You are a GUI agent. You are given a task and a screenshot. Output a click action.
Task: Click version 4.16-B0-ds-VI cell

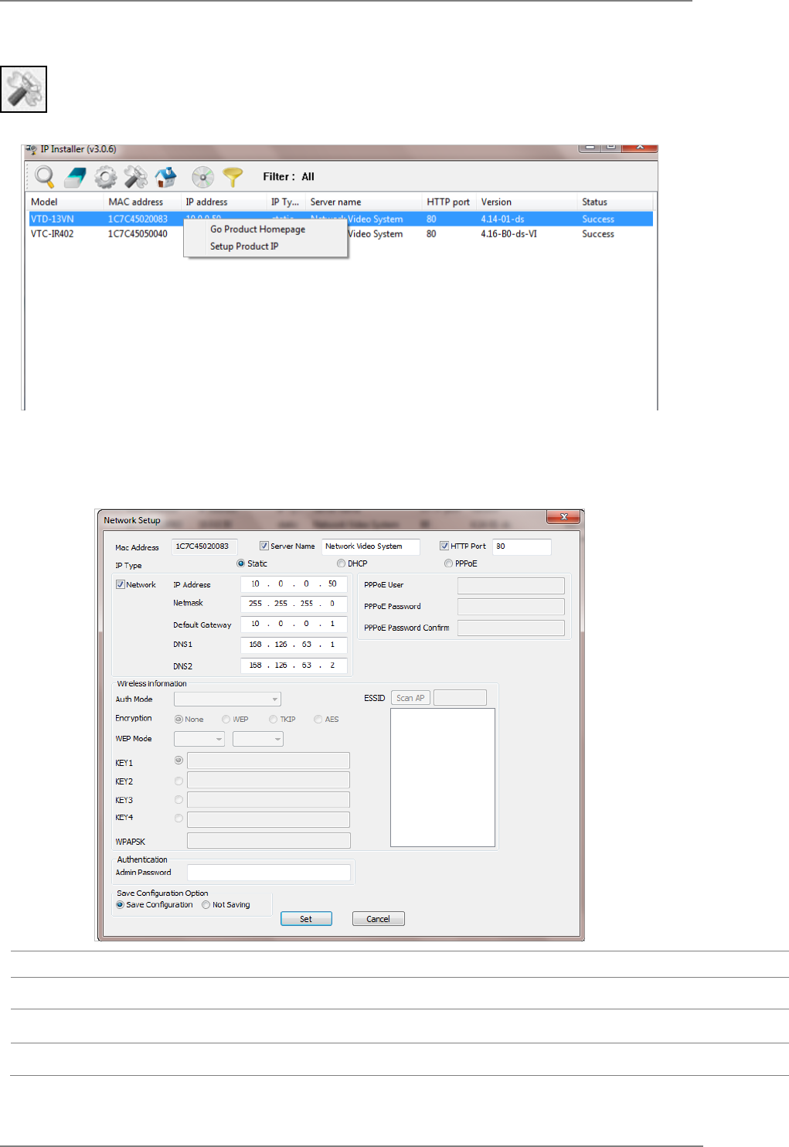pyautogui.click(x=508, y=234)
